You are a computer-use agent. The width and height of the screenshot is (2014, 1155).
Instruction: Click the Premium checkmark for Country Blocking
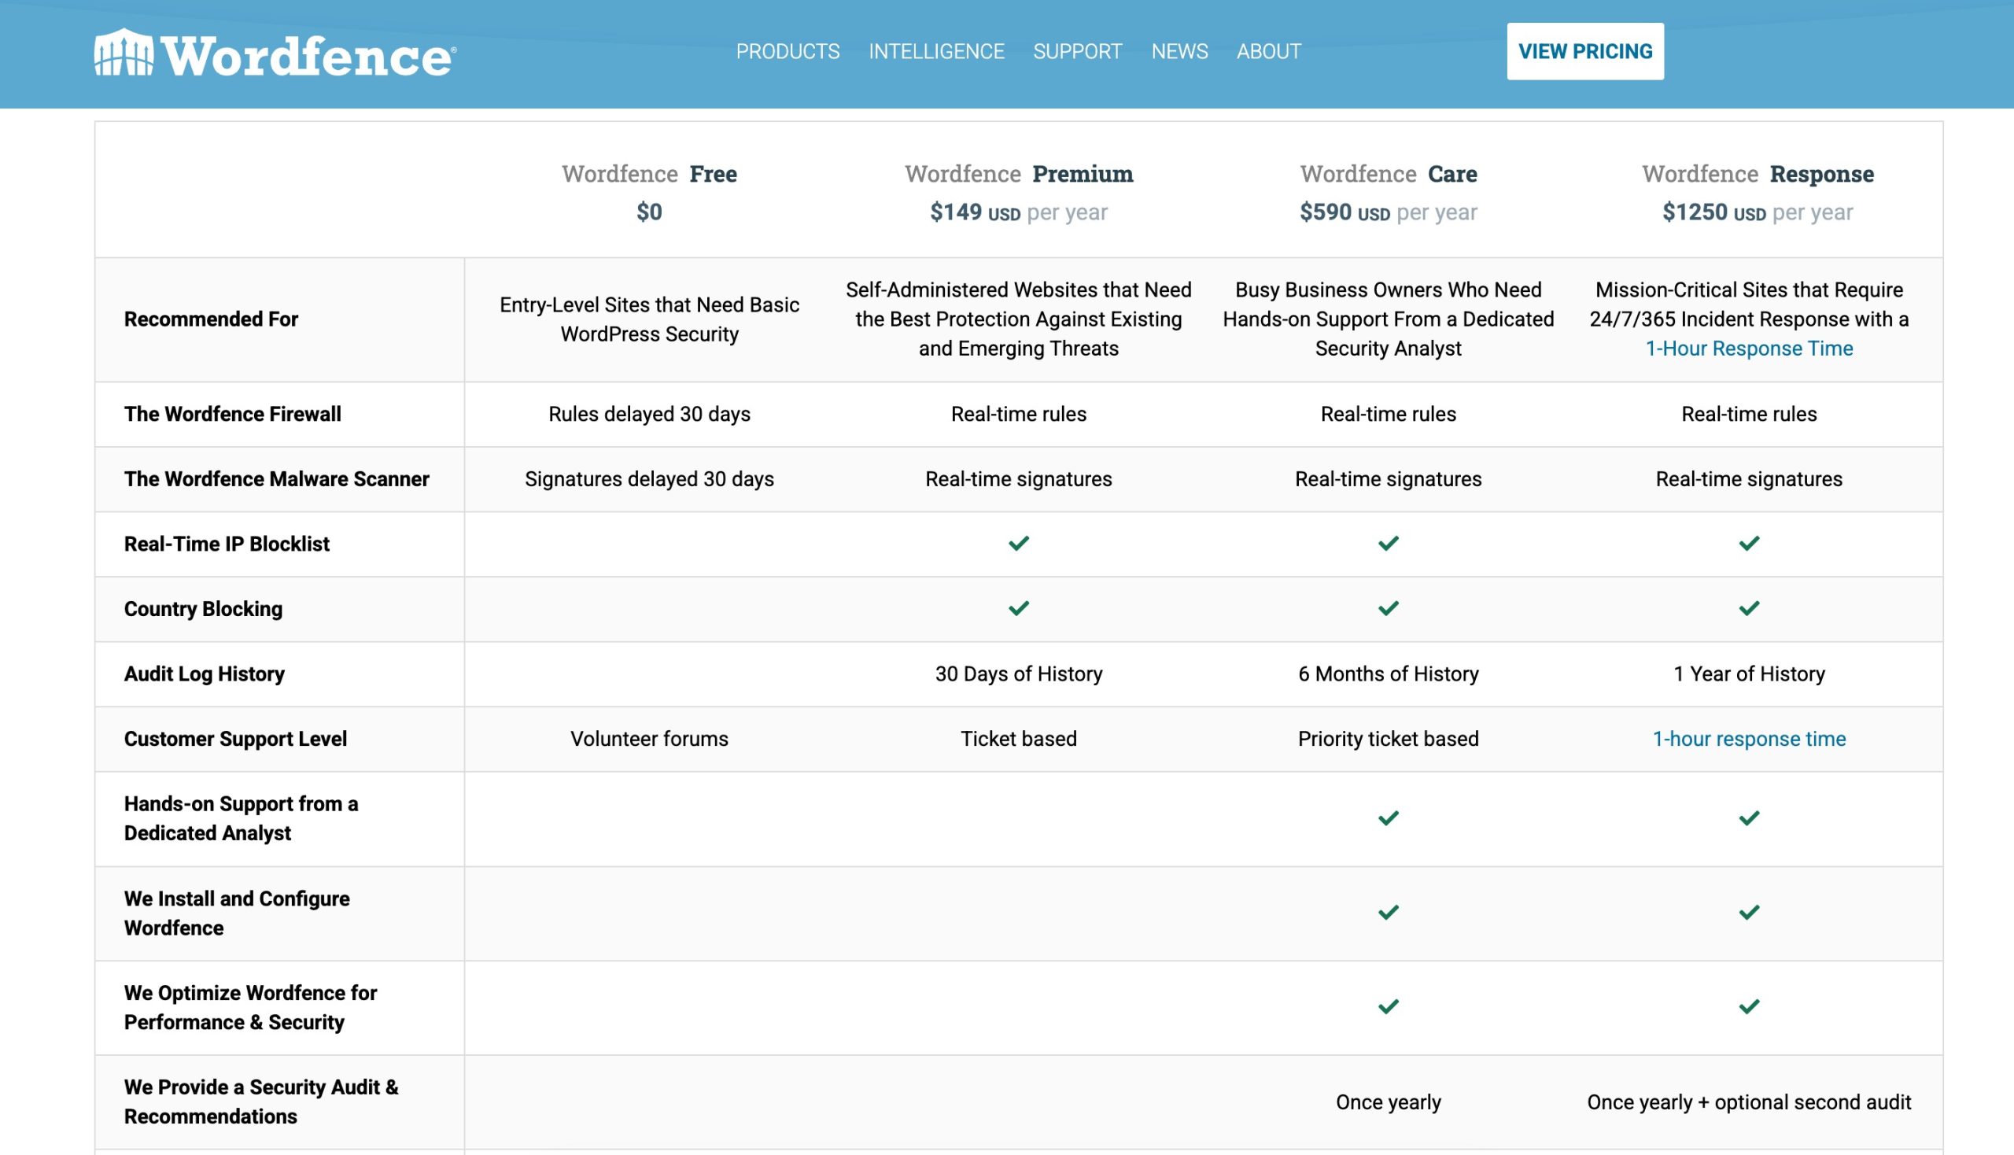coord(1019,608)
